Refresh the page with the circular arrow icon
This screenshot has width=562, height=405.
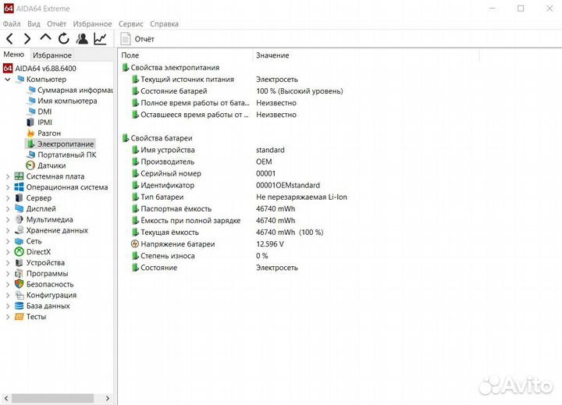point(64,38)
